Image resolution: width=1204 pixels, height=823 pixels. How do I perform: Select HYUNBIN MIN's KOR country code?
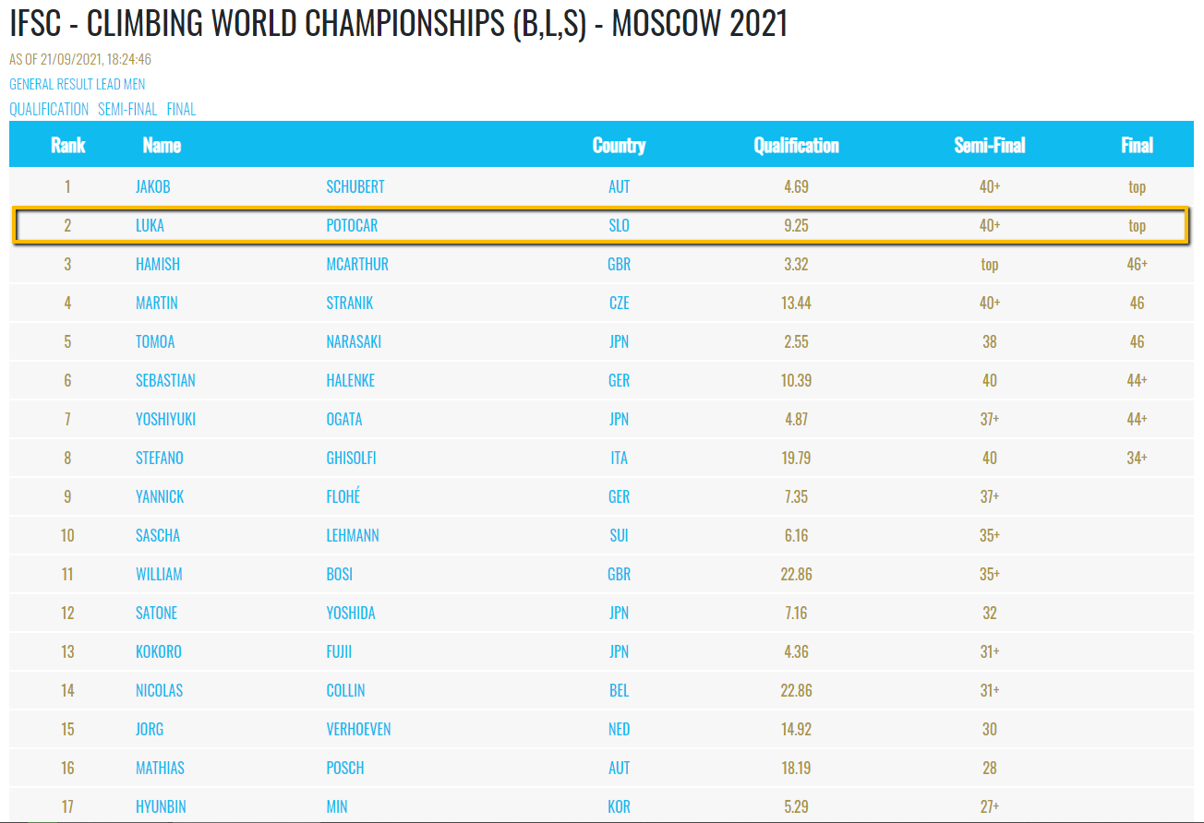tap(619, 806)
